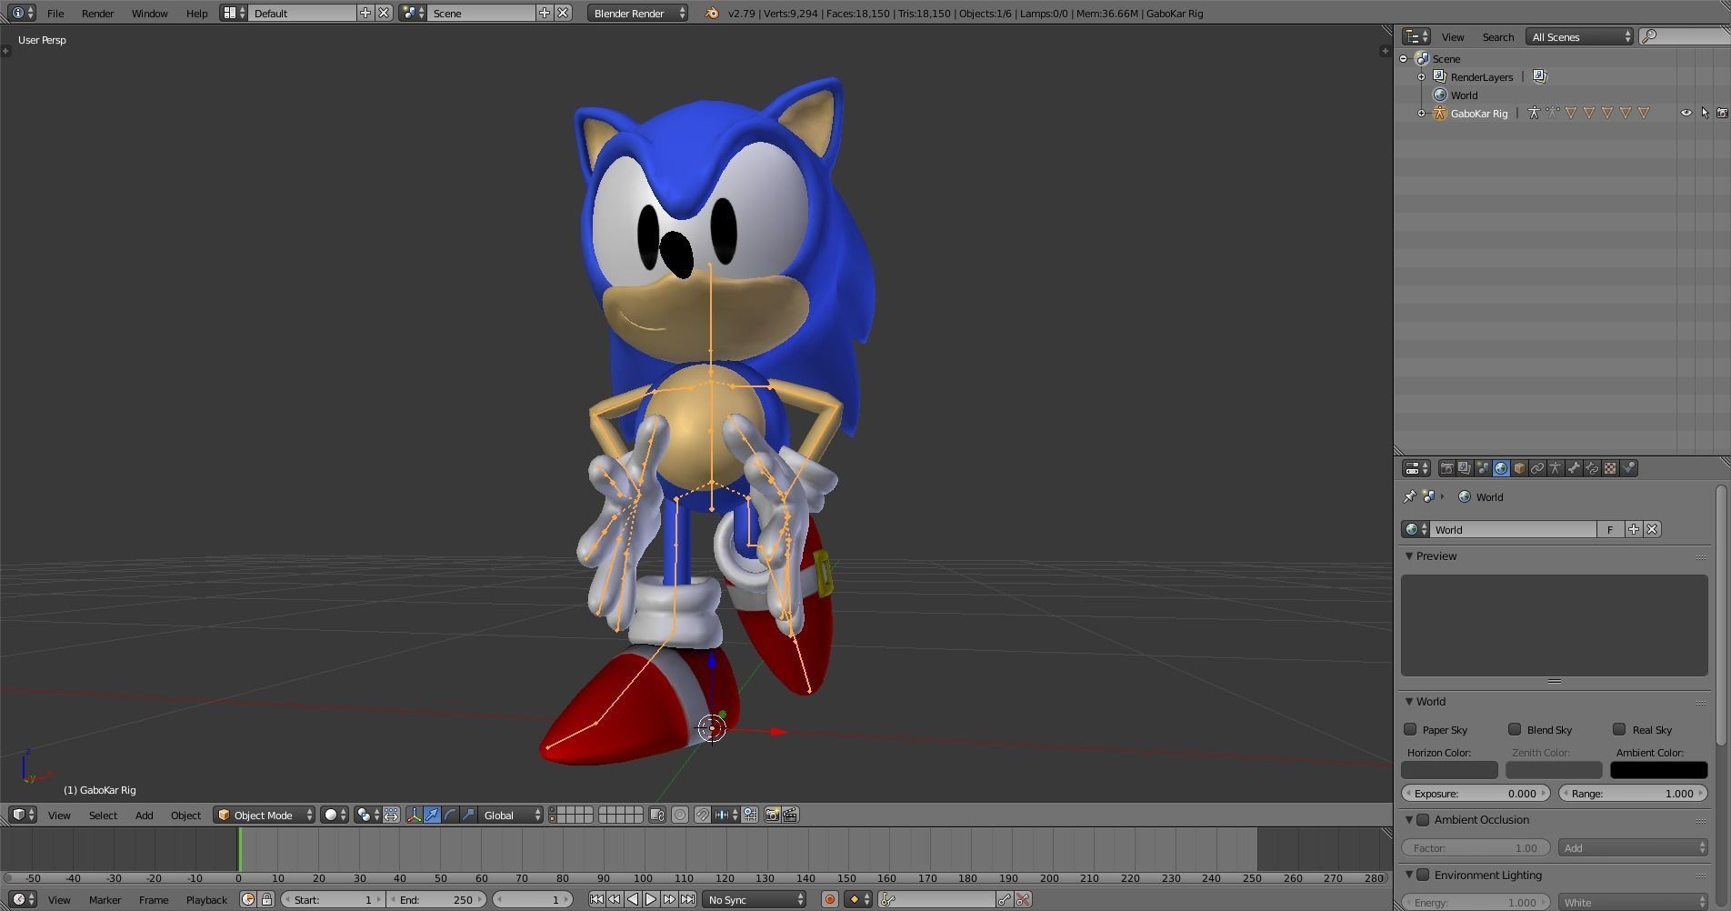This screenshot has width=1731, height=911.
Task: Select the rotate manipulator arc icon
Action: [450, 815]
